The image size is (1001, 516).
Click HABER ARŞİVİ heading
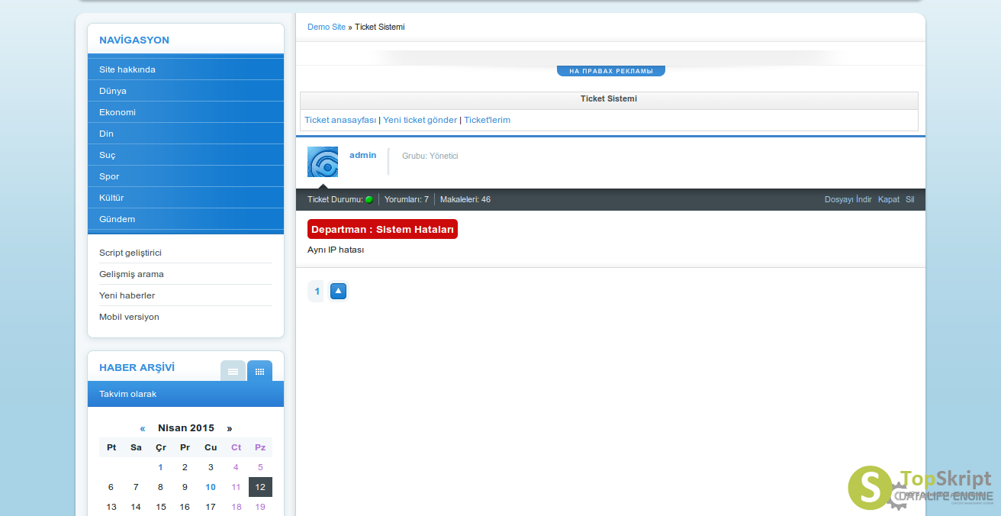(137, 367)
